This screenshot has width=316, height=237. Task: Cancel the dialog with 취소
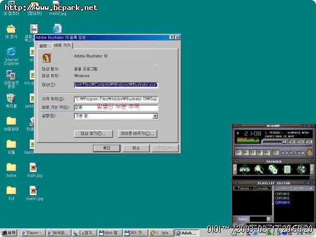pos(136,148)
